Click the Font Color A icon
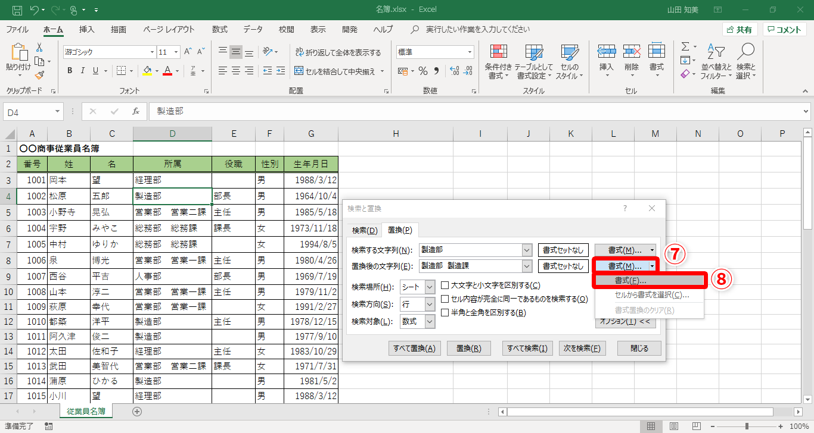Viewport: 814px width, 433px height. 167,71
